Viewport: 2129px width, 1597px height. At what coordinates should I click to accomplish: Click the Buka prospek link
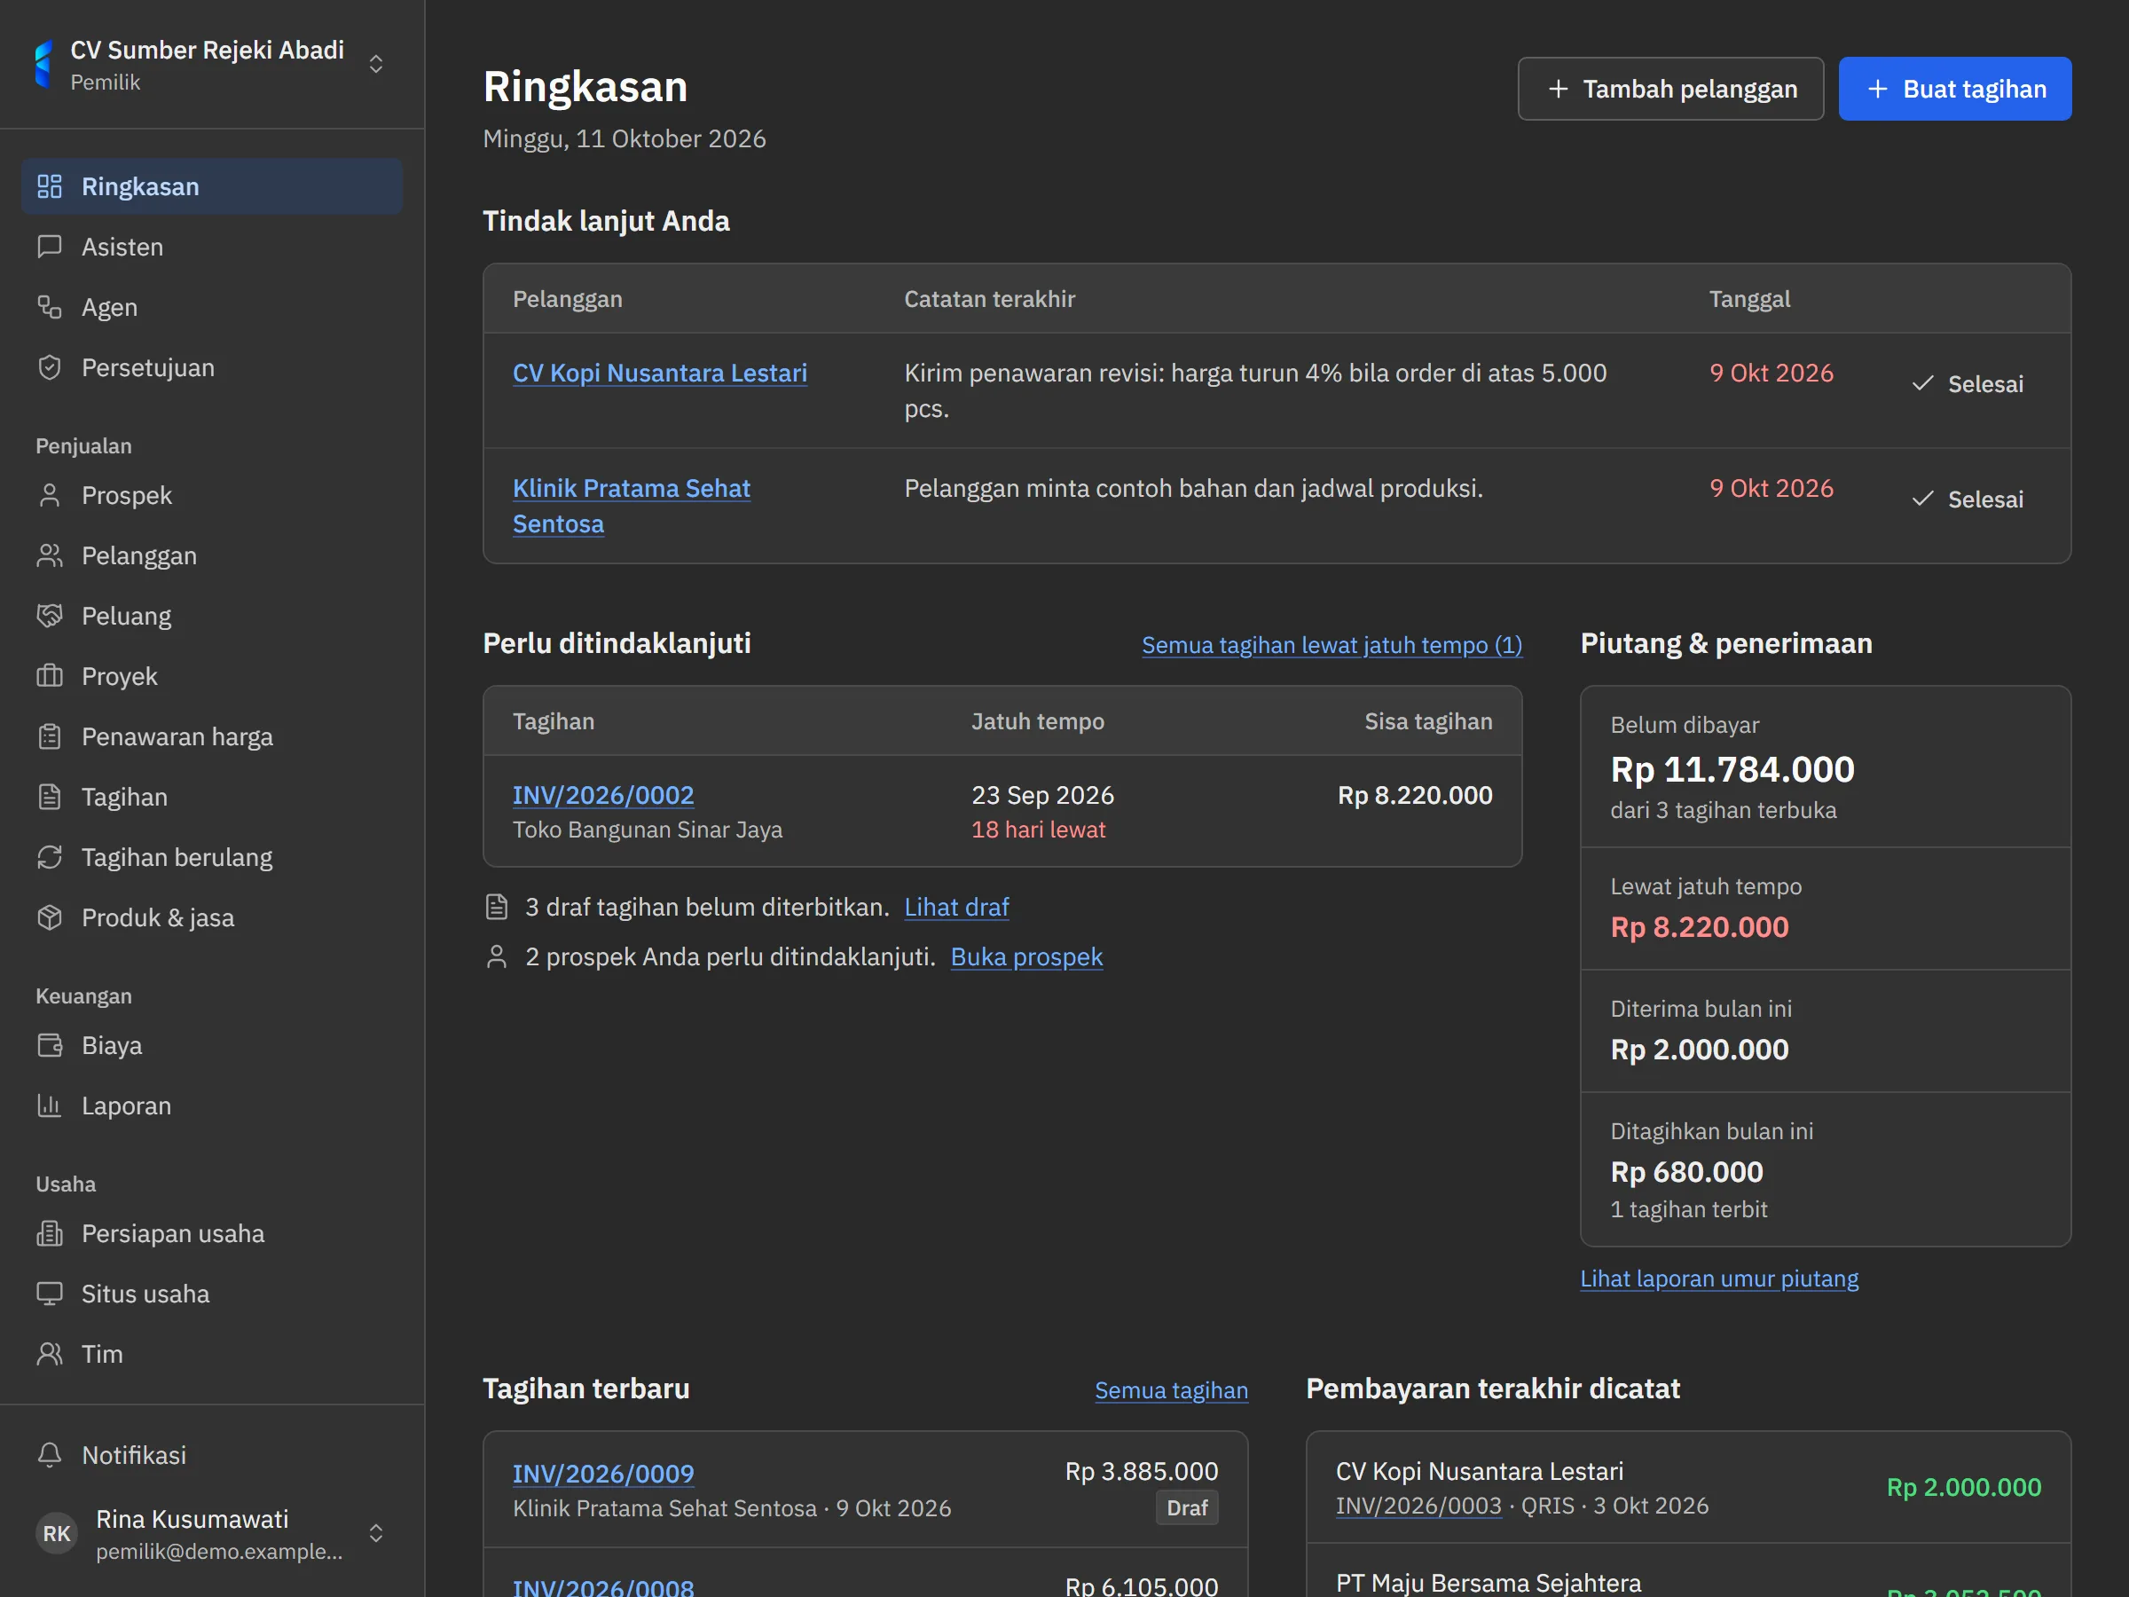[x=1027, y=956]
